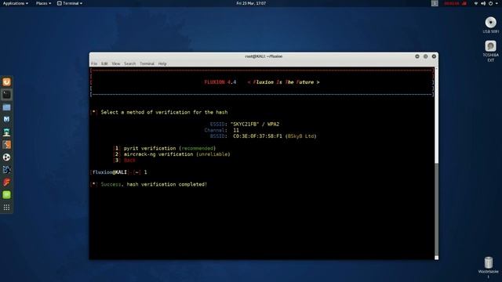
Task: Open the Terminal menu in terminal menubar
Action: (x=147, y=63)
